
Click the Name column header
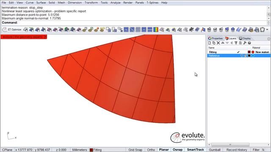[211, 48]
